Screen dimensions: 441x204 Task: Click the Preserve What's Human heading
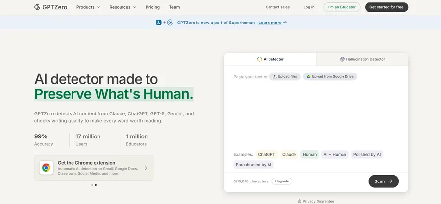click(114, 94)
